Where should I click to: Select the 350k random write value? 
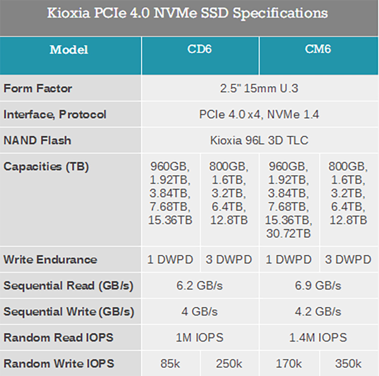pos(349,363)
